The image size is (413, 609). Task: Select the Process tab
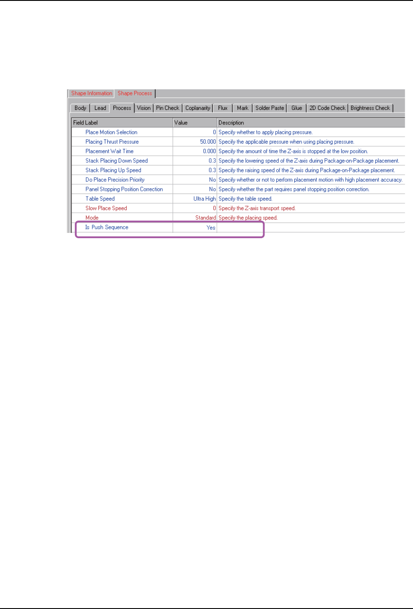pyautogui.click(x=122, y=108)
